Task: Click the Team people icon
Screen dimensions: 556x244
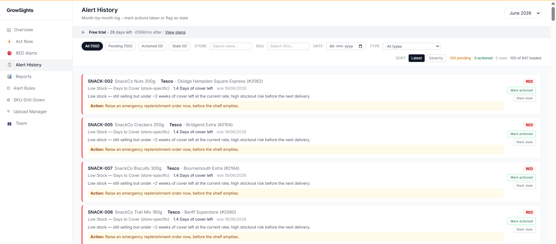Action: 9,123
